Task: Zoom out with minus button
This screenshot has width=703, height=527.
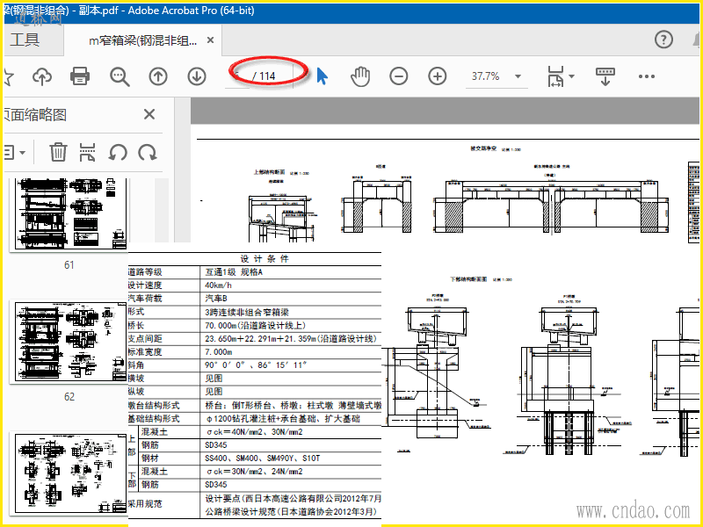Action: [x=399, y=76]
